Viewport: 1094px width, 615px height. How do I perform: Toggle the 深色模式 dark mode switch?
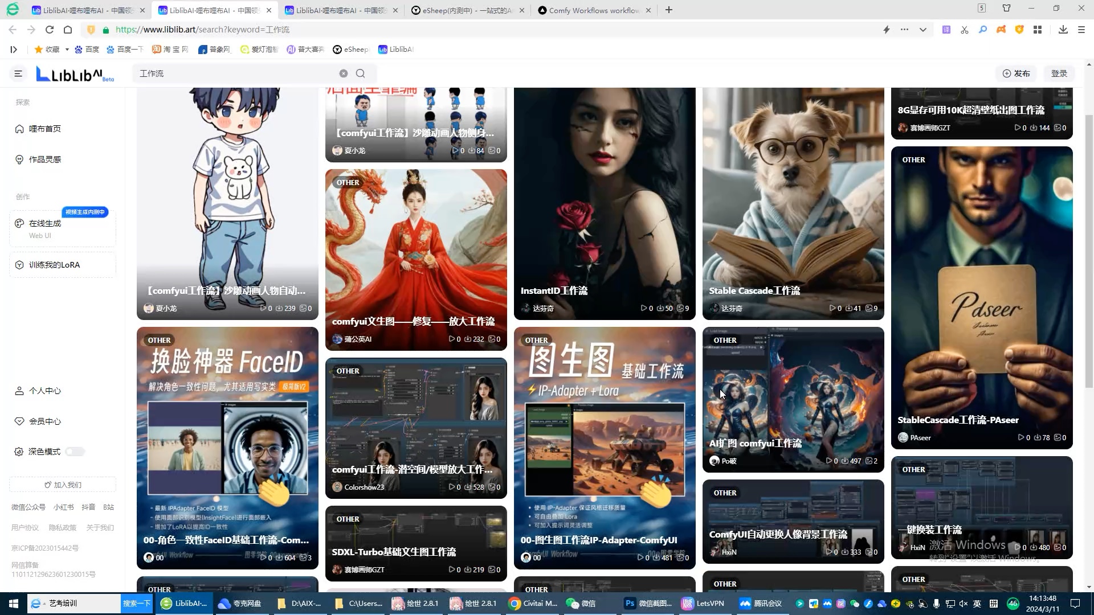click(x=75, y=452)
